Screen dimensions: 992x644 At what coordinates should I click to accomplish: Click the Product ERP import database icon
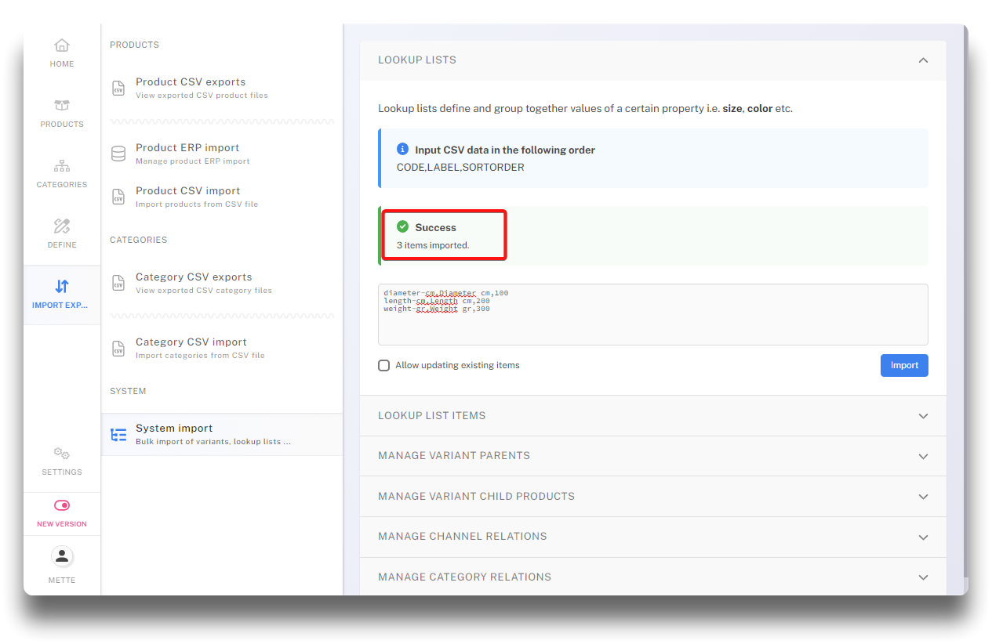tap(118, 154)
